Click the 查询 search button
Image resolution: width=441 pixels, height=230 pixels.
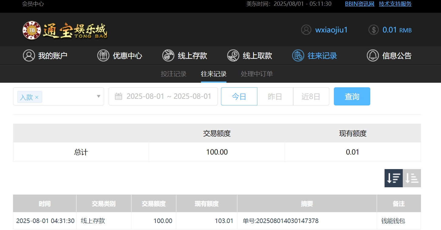click(x=352, y=96)
